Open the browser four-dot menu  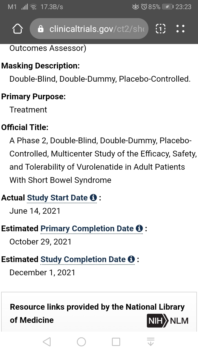(x=180, y=29)
